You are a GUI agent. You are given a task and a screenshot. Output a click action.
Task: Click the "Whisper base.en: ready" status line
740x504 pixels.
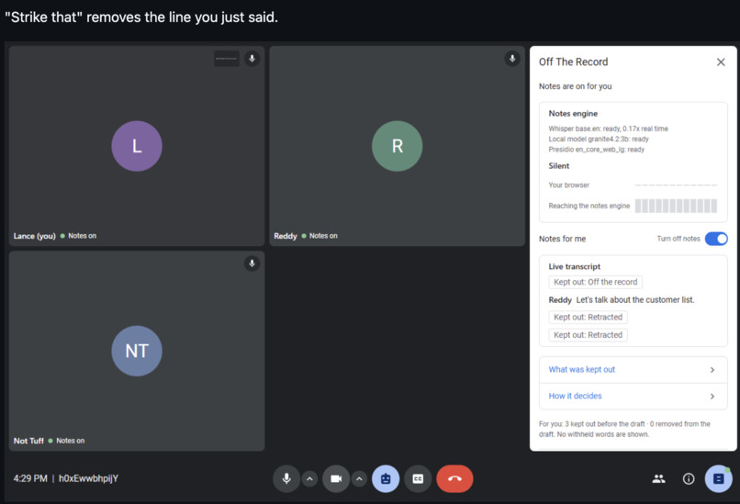[x=609, y=129]
